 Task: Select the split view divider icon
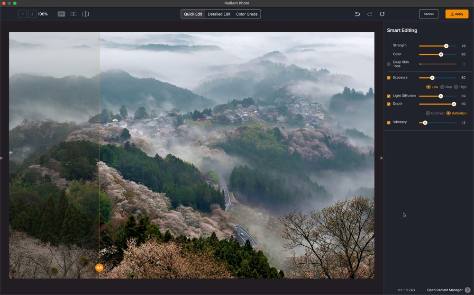(85, 14)
